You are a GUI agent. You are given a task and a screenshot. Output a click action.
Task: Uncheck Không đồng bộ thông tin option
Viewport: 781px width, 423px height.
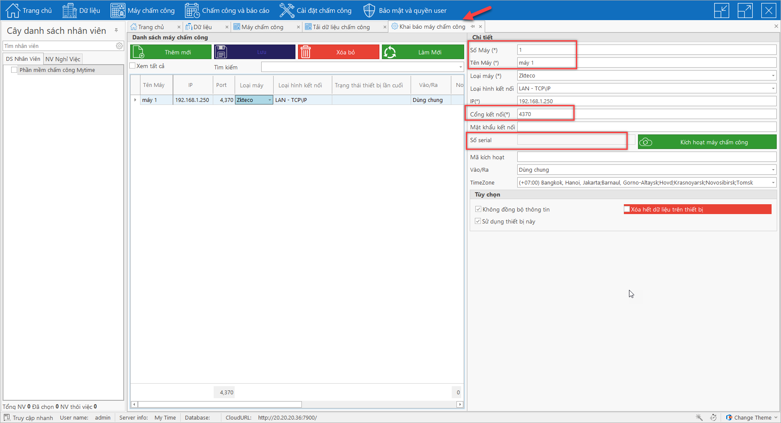(x=478, y=209)
